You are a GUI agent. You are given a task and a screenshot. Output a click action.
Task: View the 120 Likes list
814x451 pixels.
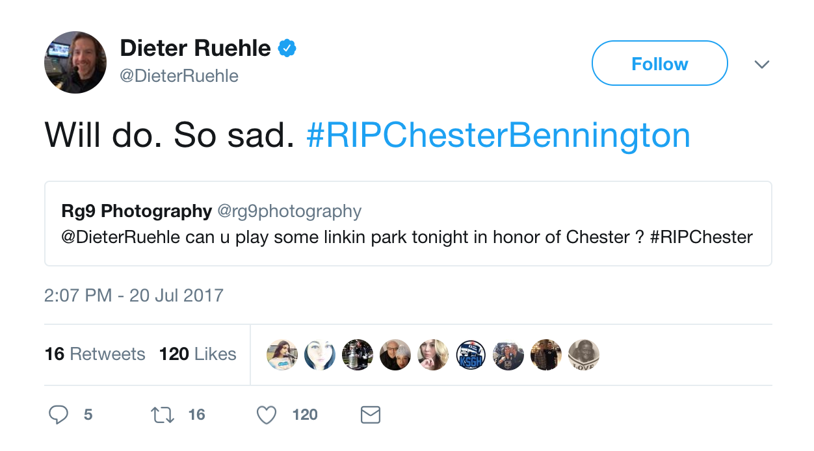click(198, 354)
